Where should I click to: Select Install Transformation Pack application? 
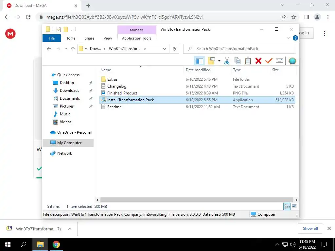pos(197,100)
